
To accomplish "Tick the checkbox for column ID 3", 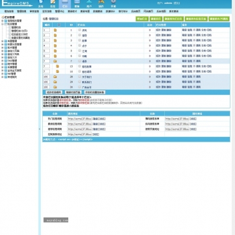I will pos(80,40).
